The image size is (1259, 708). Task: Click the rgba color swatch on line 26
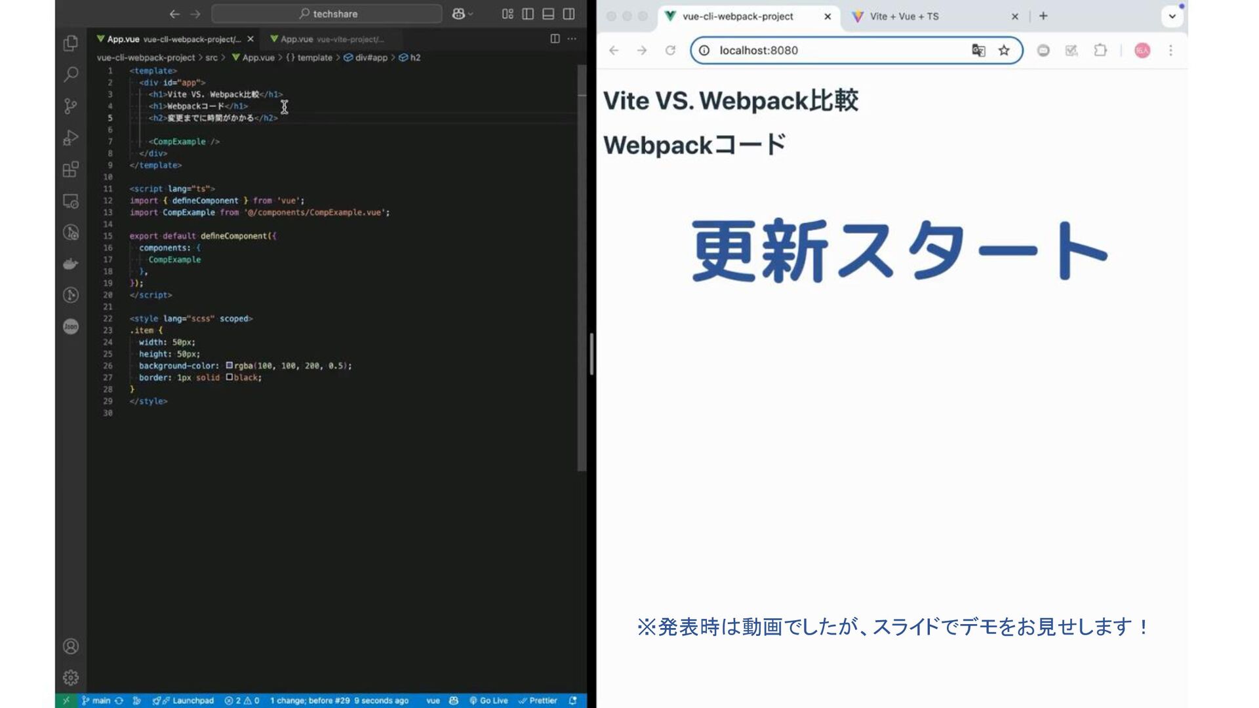(230, 365)
